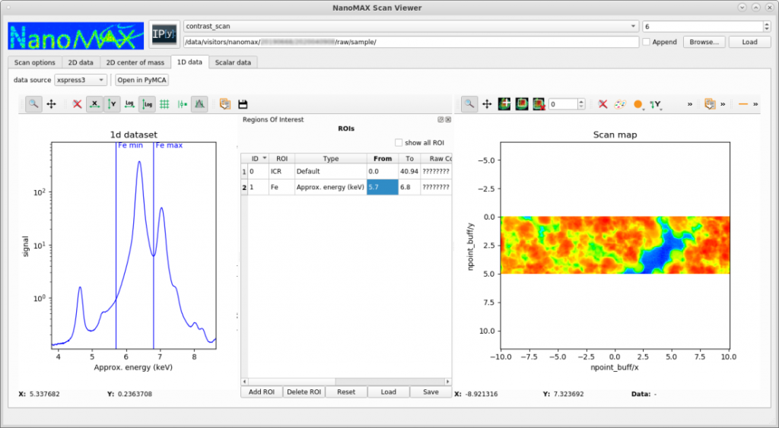Click the 40.94 To value cell
Viewport: 779px width, 428px height.
tap(409, 171)
